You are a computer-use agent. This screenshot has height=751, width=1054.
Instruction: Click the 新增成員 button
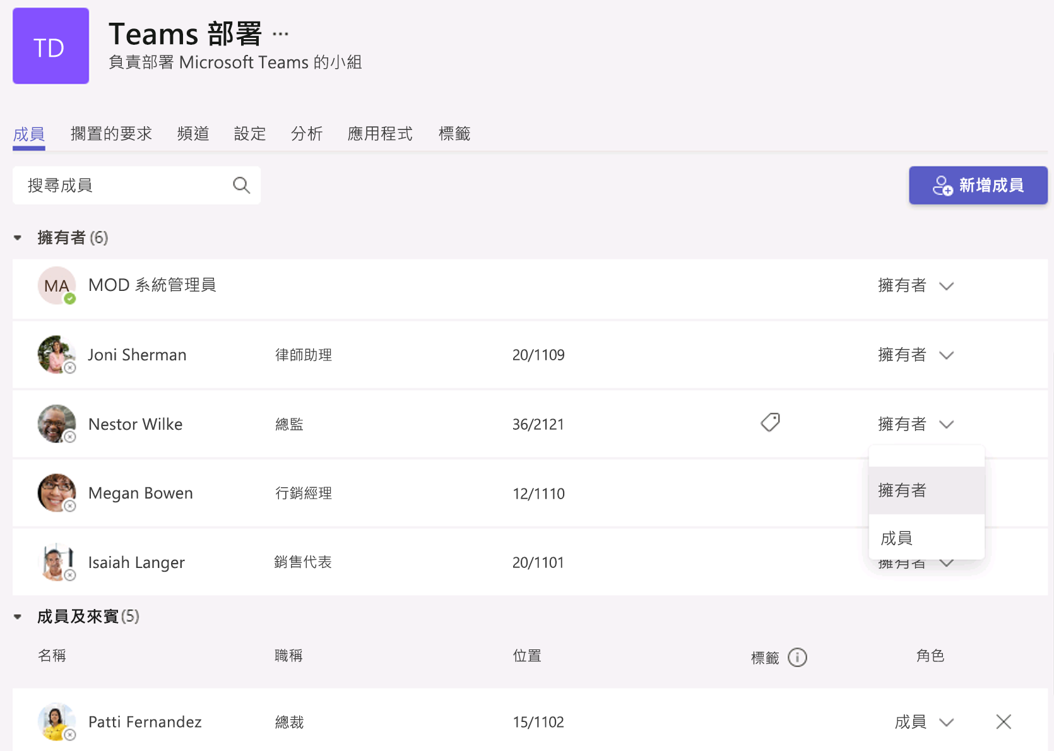click(978, 186)
